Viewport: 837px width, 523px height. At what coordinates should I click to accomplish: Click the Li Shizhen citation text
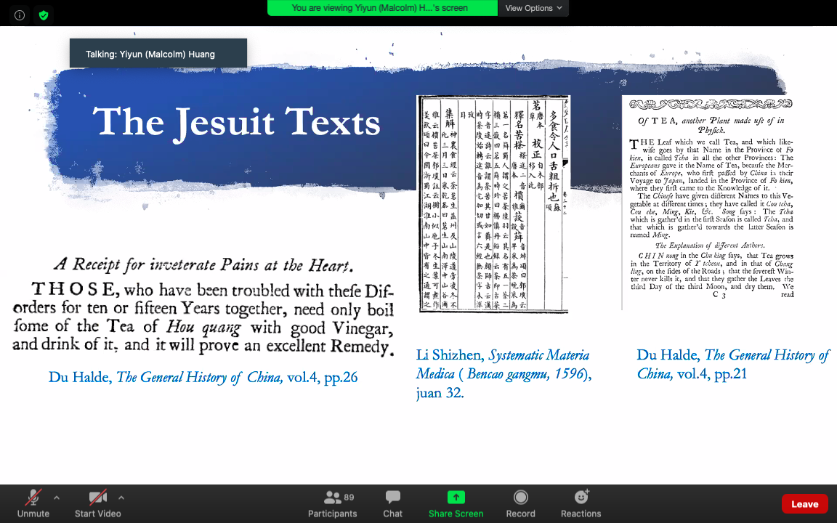coord(504,374)
